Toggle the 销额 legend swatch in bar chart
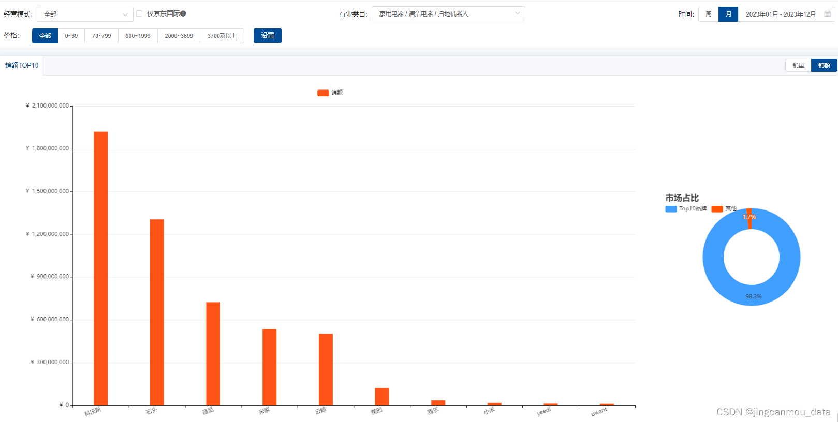Image resolution: width=838 pixels, height=422 pixels. pos(323,93)
